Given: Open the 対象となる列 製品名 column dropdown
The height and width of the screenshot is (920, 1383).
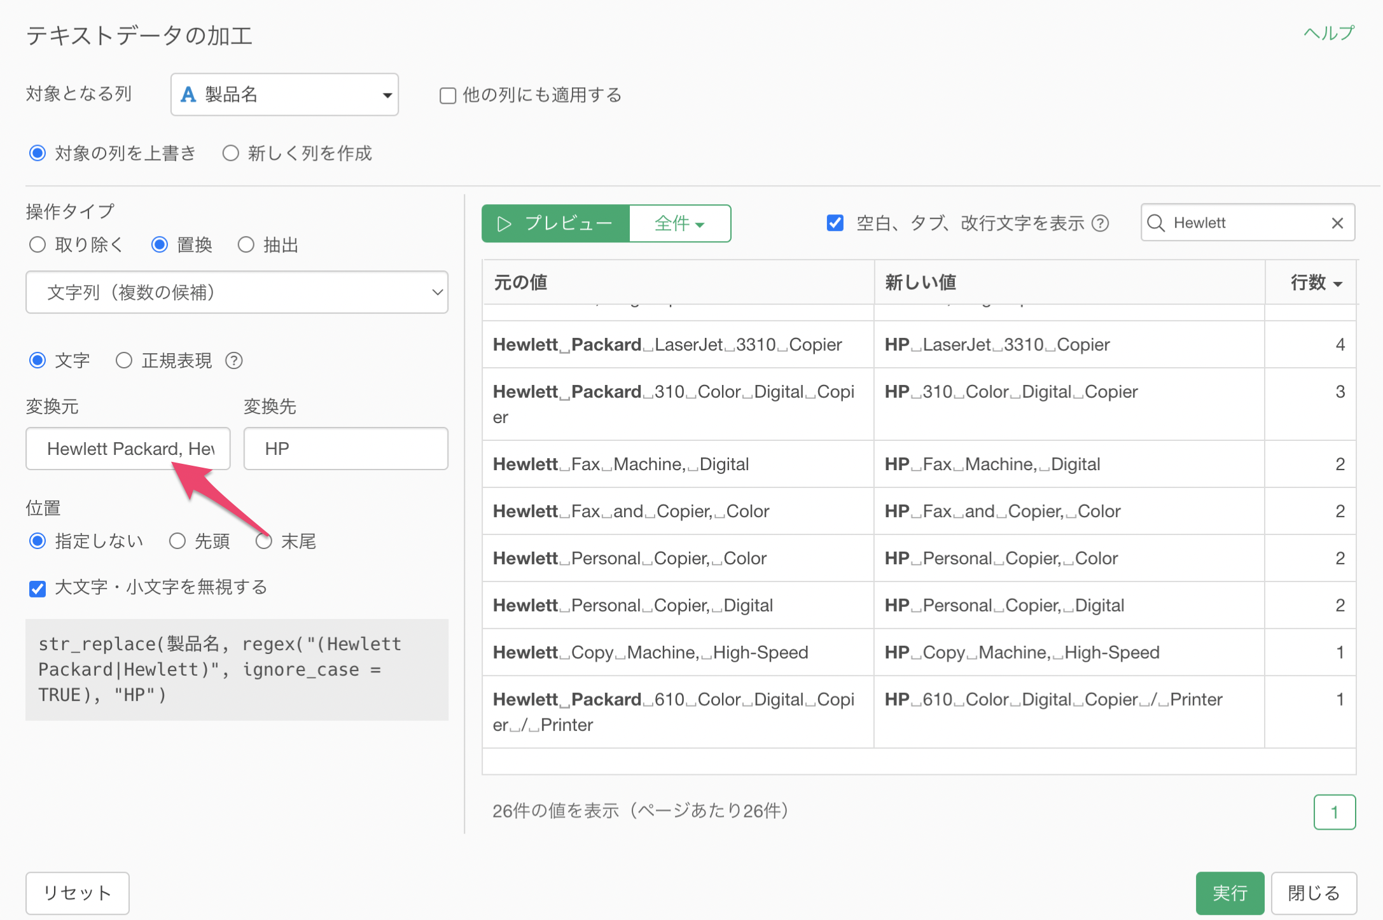Looking at the screenshot, I should [x=284, y=95].
